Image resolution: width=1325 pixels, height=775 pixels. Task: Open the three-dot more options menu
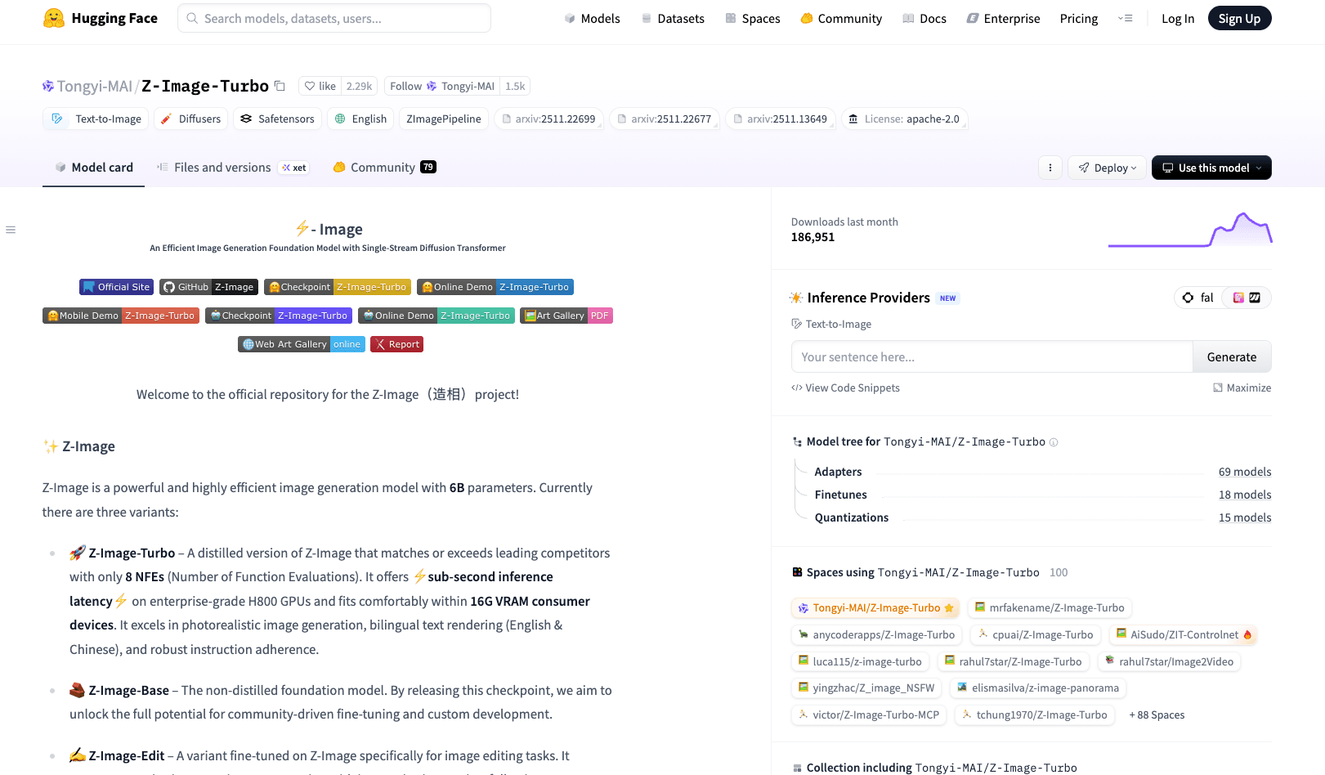pos(1050,168)
